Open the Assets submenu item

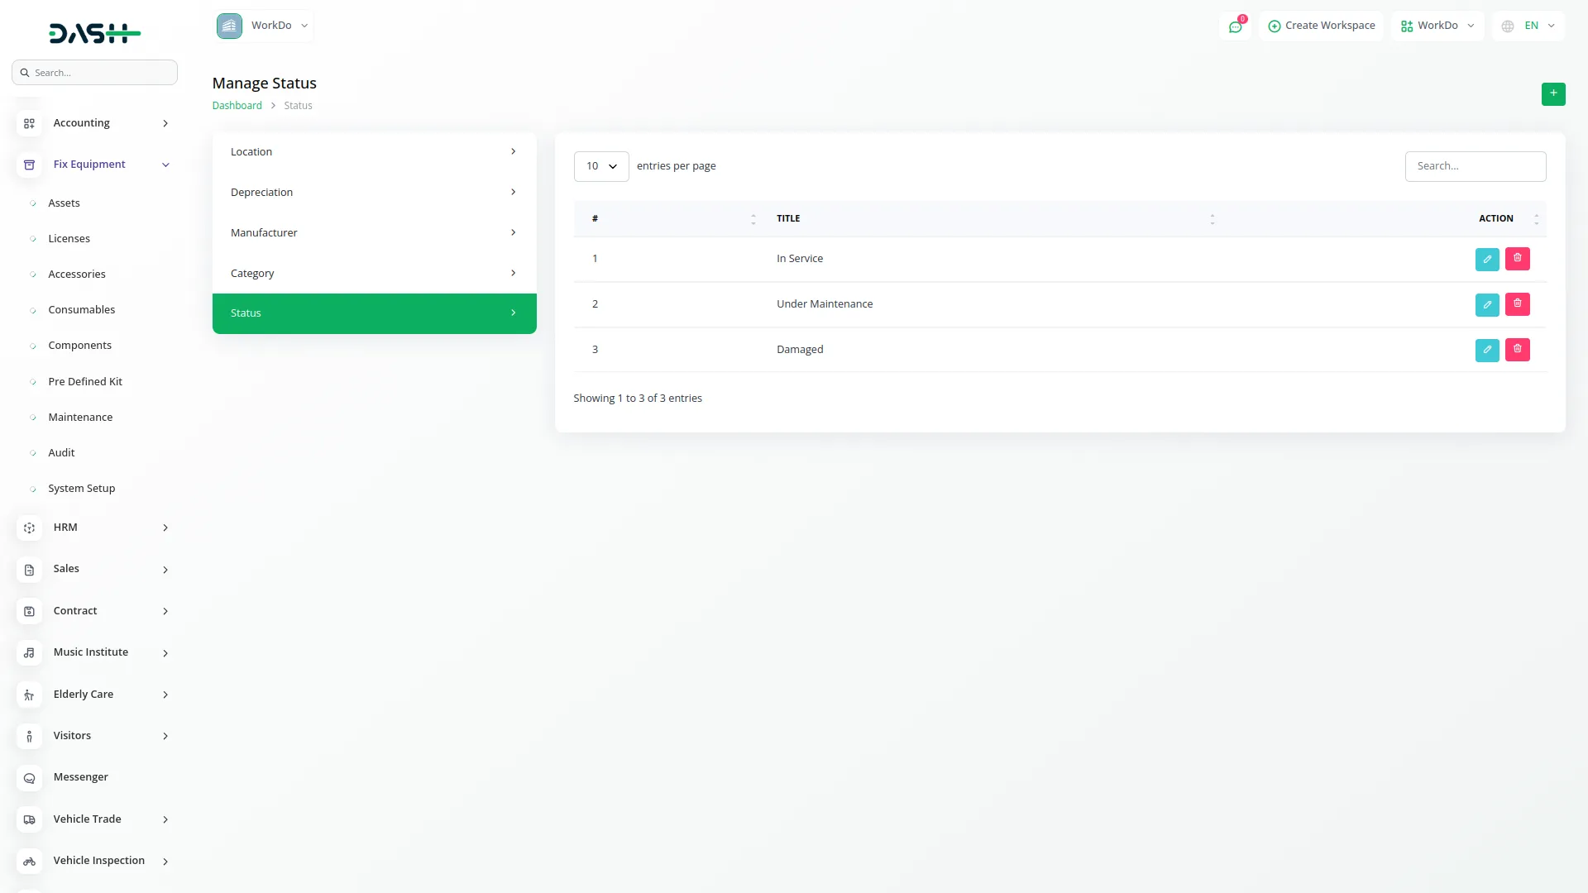[64, 203]
